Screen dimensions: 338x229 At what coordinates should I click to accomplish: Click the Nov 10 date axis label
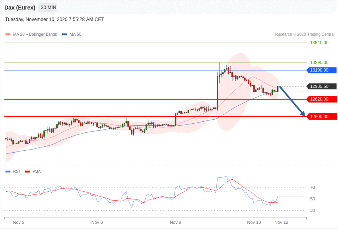[254, 222]
